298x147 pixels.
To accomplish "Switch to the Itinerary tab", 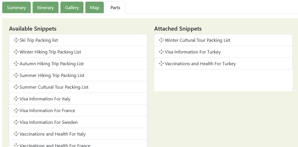I will click(x=45, y=8).
